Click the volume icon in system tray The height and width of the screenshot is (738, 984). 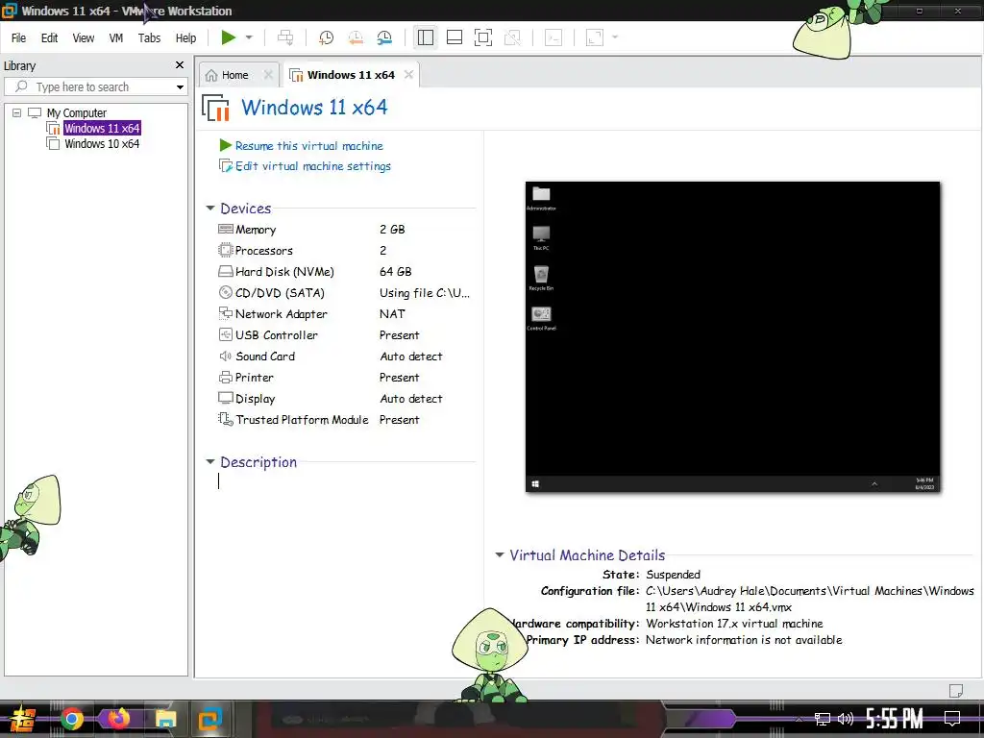(x=846, y=719)
